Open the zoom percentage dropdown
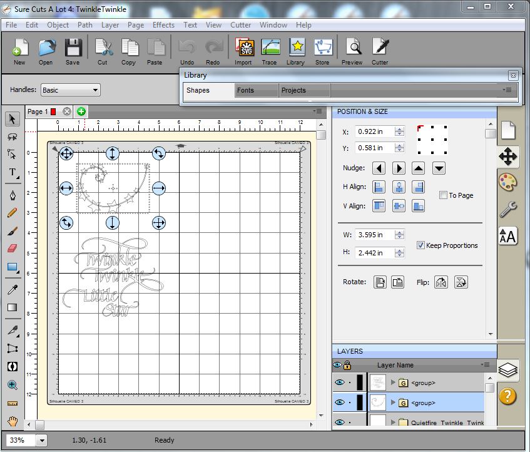Viewport: 530px width, 452px height. [42, 440]
